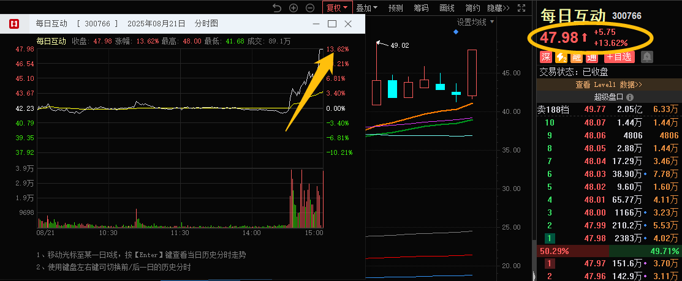Click the 通 connect badge icon
Viewport: 682px width, 281px height.
tap(591, 57)
